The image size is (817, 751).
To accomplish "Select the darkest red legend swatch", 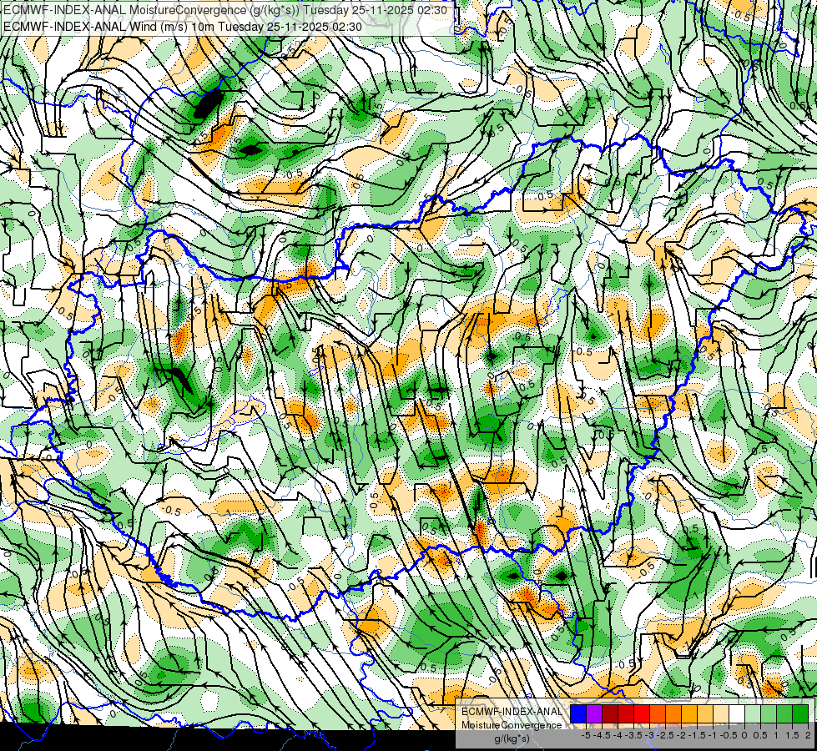I will tap(610, 713).
